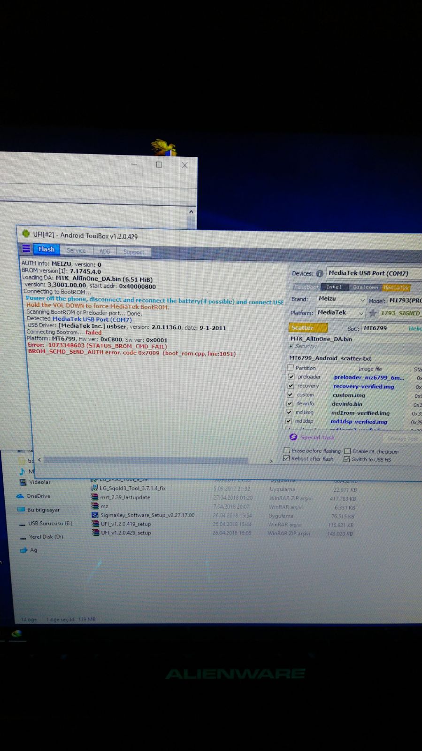Image resolution: width=422 pixels, height=751 pixels.
Task: Click devinfo.bin image file entry
Action: click(347, 403)
